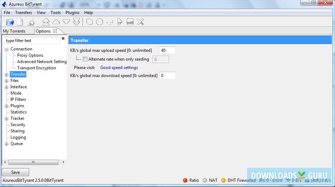Click the plain circle toolbar icon

click(100, 22)
